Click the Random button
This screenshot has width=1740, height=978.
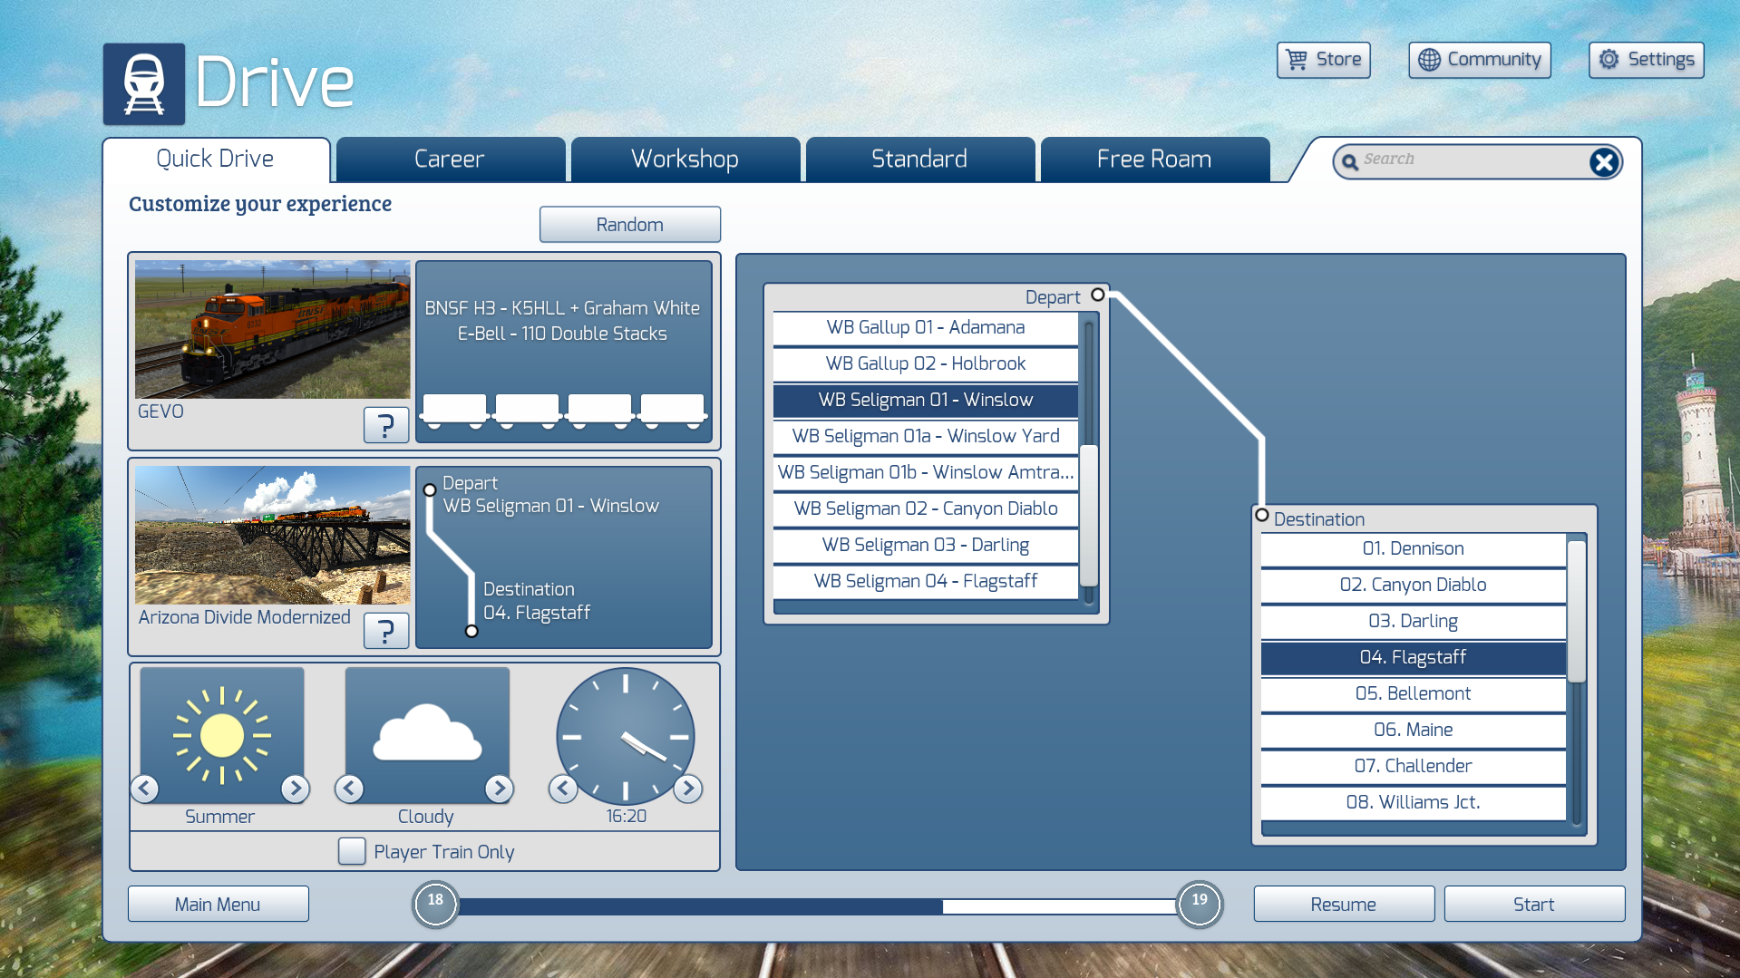click(630, 225)
